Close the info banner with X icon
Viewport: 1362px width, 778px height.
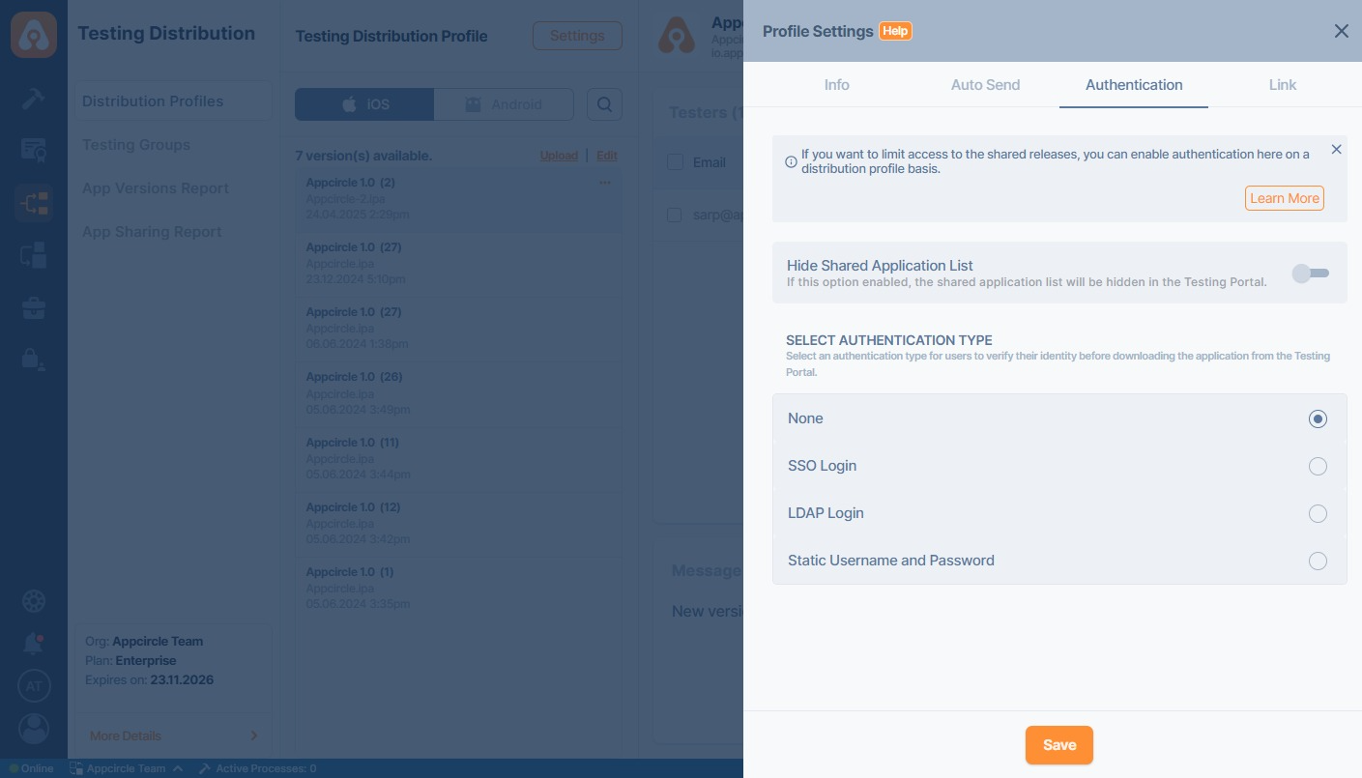(x=1336, y=150)
